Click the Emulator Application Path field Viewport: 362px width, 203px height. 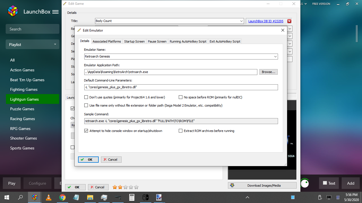point(171,72)
